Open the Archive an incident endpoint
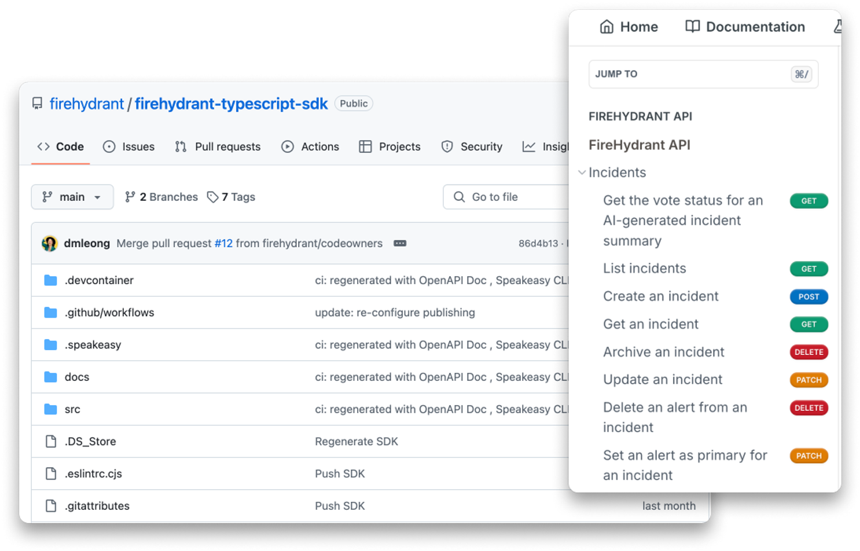The width and height of the screenshot is (860, 551). tap(663, 352)
